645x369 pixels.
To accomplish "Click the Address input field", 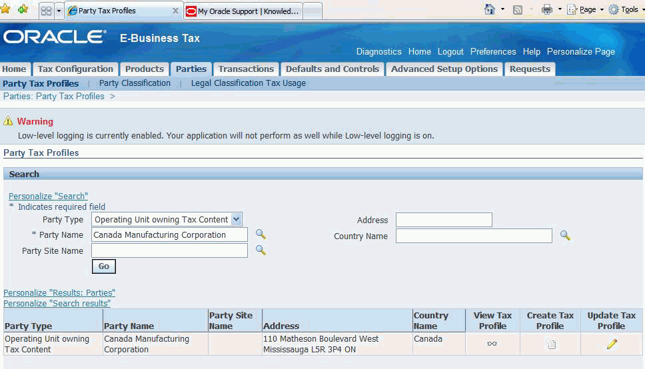I will coord(444,220).
